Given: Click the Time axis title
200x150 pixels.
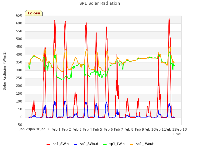Looking at the screenshot, I should point(177,134).
